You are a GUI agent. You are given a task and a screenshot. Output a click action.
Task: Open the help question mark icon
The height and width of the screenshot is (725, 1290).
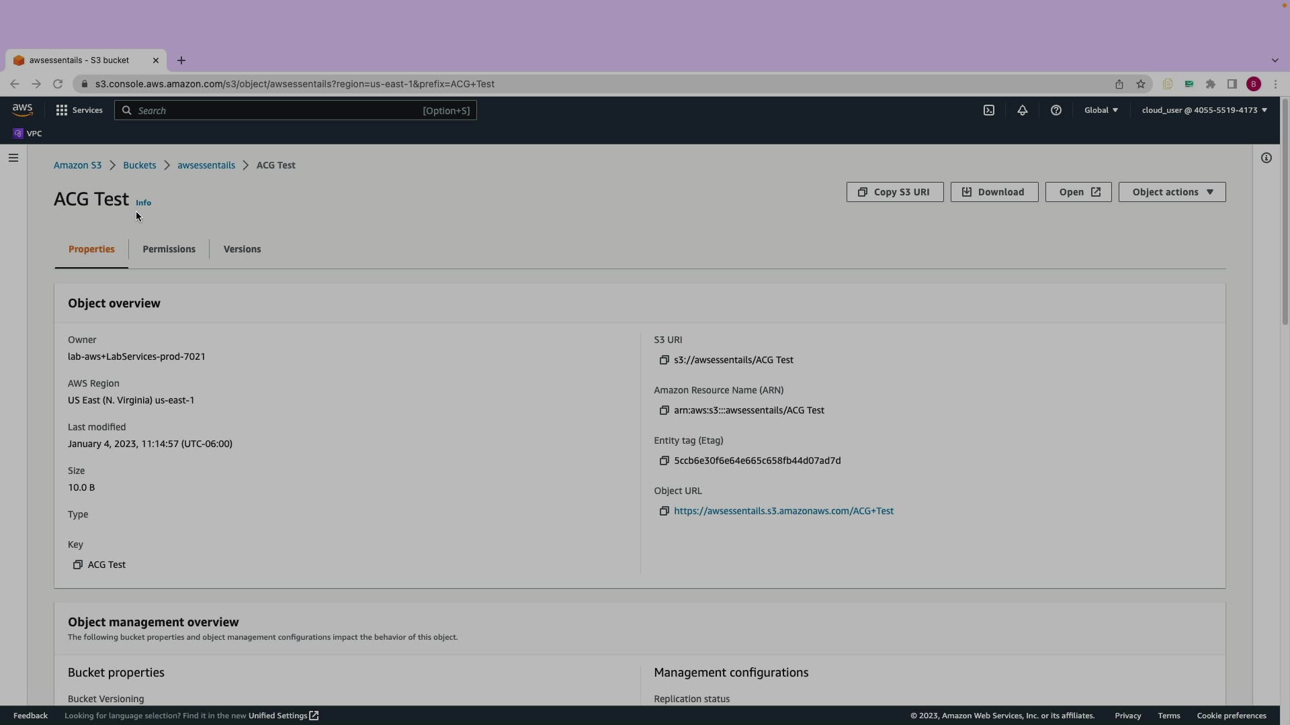coord(1056,110)
